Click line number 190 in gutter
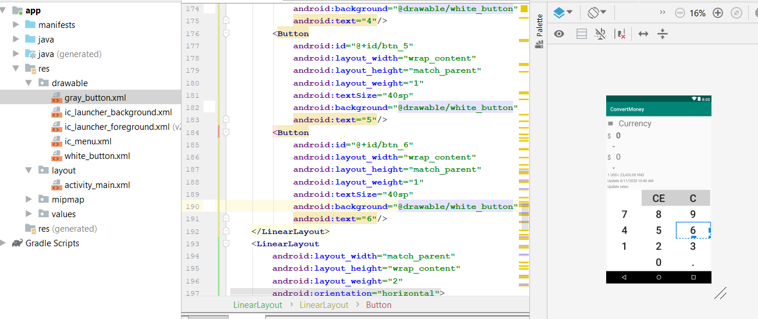 tap(191, 207)
